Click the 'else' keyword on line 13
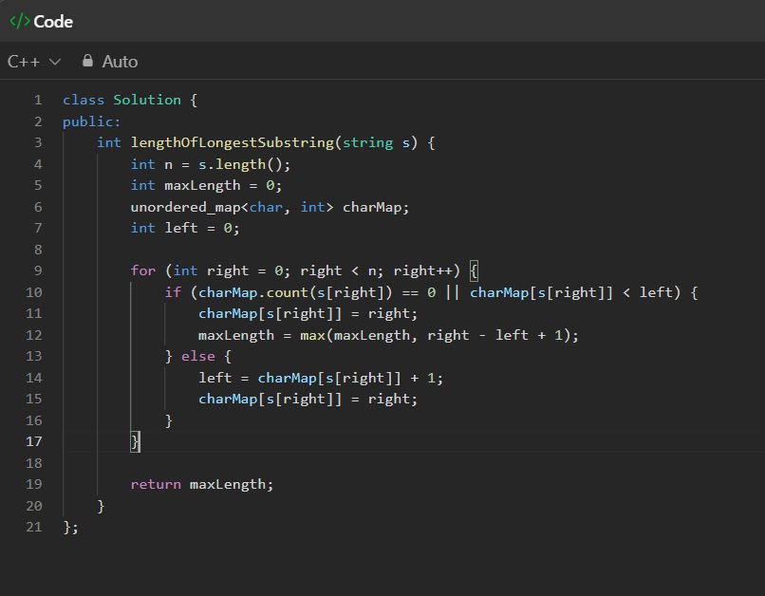Image resolution: width=765 pixels, height=596 pixels. [x=198, y=356]
